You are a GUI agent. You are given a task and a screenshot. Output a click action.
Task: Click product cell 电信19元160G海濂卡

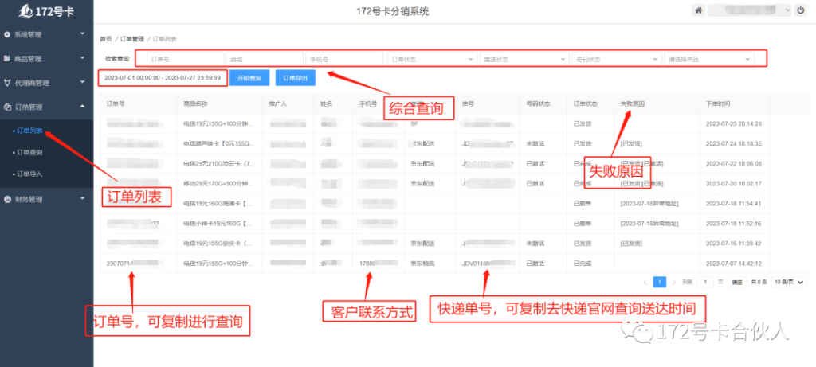pos(219,203)
